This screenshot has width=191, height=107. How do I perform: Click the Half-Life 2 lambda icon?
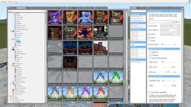click(x=13, y=31)
